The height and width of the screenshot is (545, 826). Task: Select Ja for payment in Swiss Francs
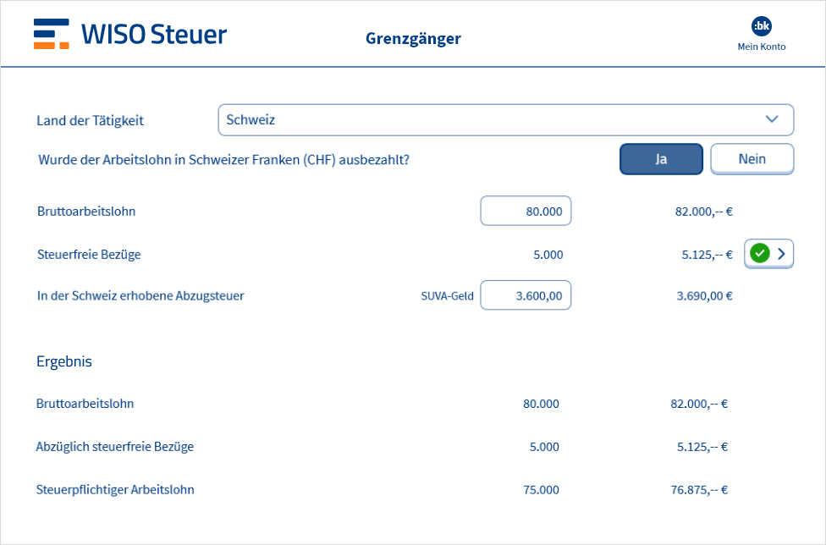tap(661, 159)
